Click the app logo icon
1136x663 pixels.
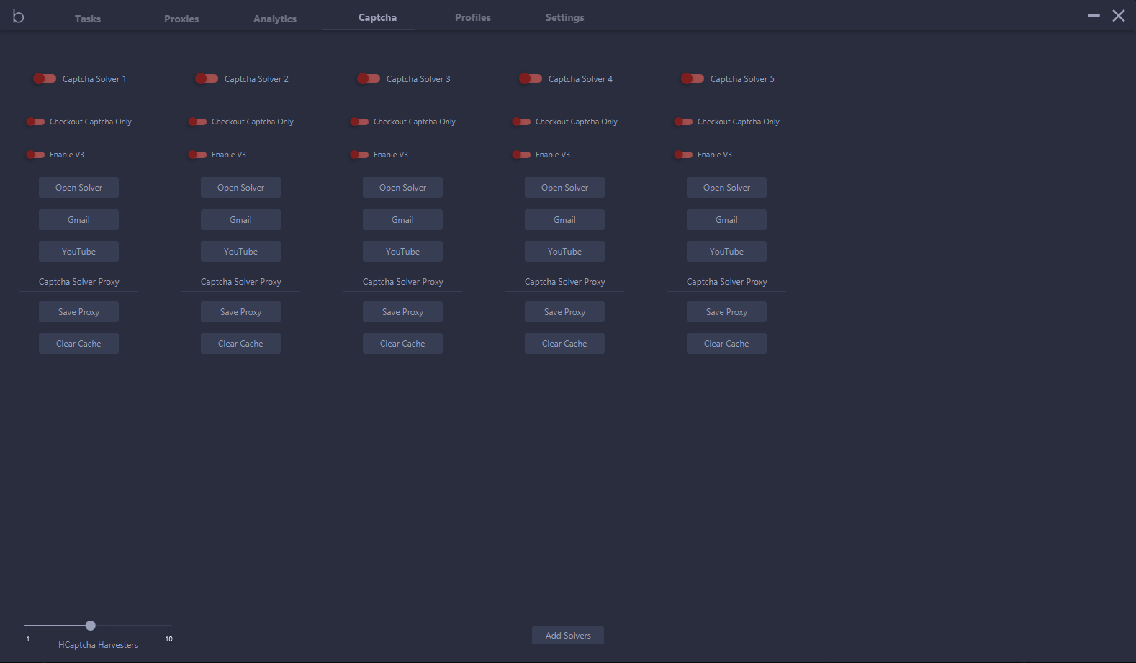[19, 17]
